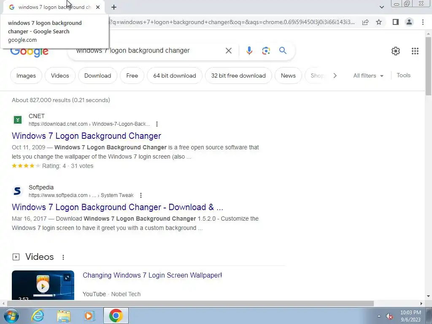The height and width of the screenshot is (324, 432).
Task: Submit search with magnifying glass icon
Action: tap(283, 51)
